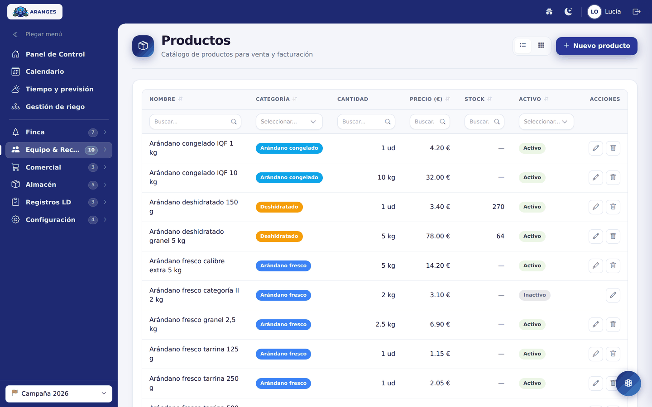The height and width of the screenshot is (407, 652).
Task: Edit Arándano congelado IQF 10 kg
Action: coord(596,178)
